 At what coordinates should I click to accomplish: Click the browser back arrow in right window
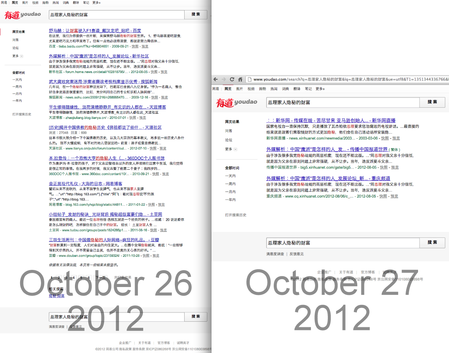[x=216, y=79]
